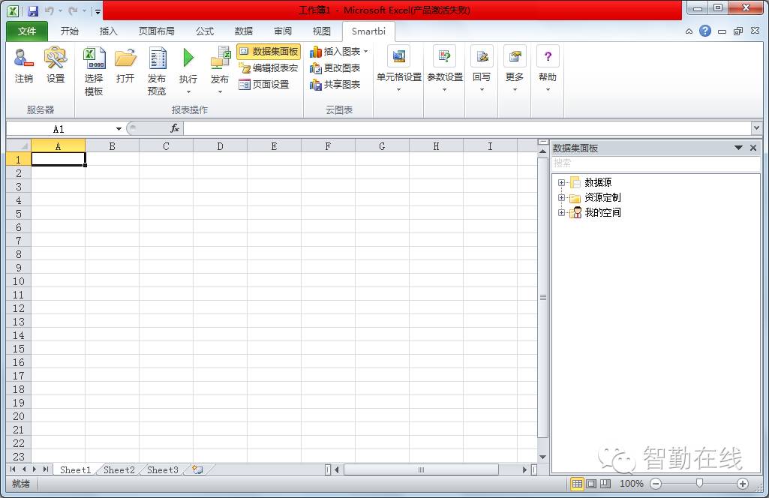This screenshot has height=498, width=769.
Task: Open the Name Box dropdown arrow
Action: tap(119, 129)
